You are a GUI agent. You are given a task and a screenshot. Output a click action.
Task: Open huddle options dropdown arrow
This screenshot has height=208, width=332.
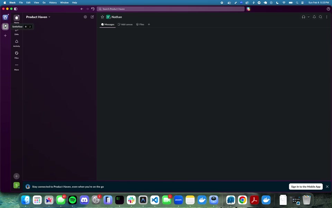point(308,17)
